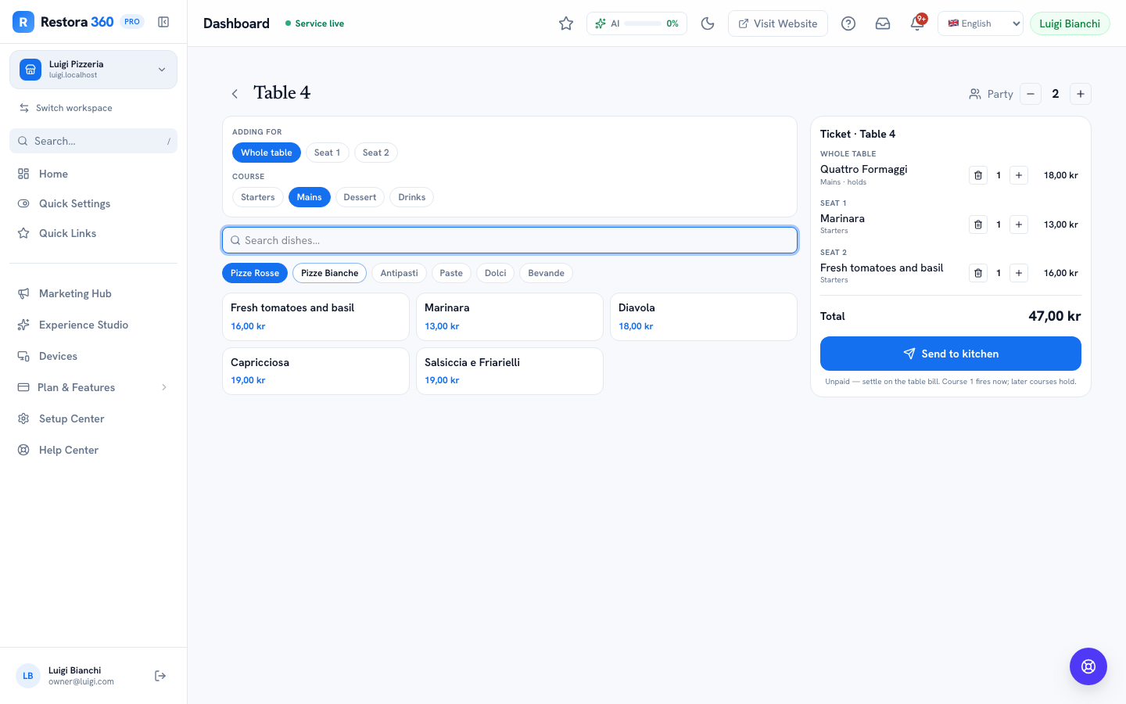The image size is (1126, 704).
Task: Open Visit Website link
Action: pos(778,23)
